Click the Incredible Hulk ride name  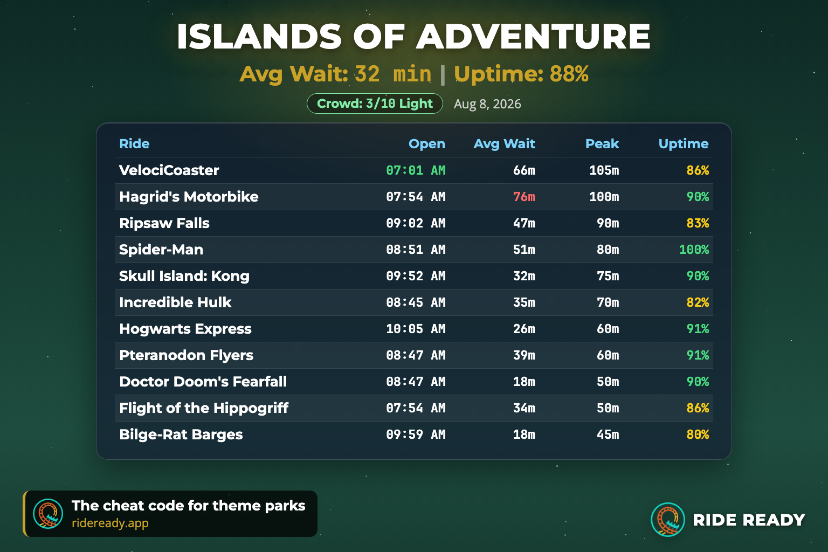175,302
